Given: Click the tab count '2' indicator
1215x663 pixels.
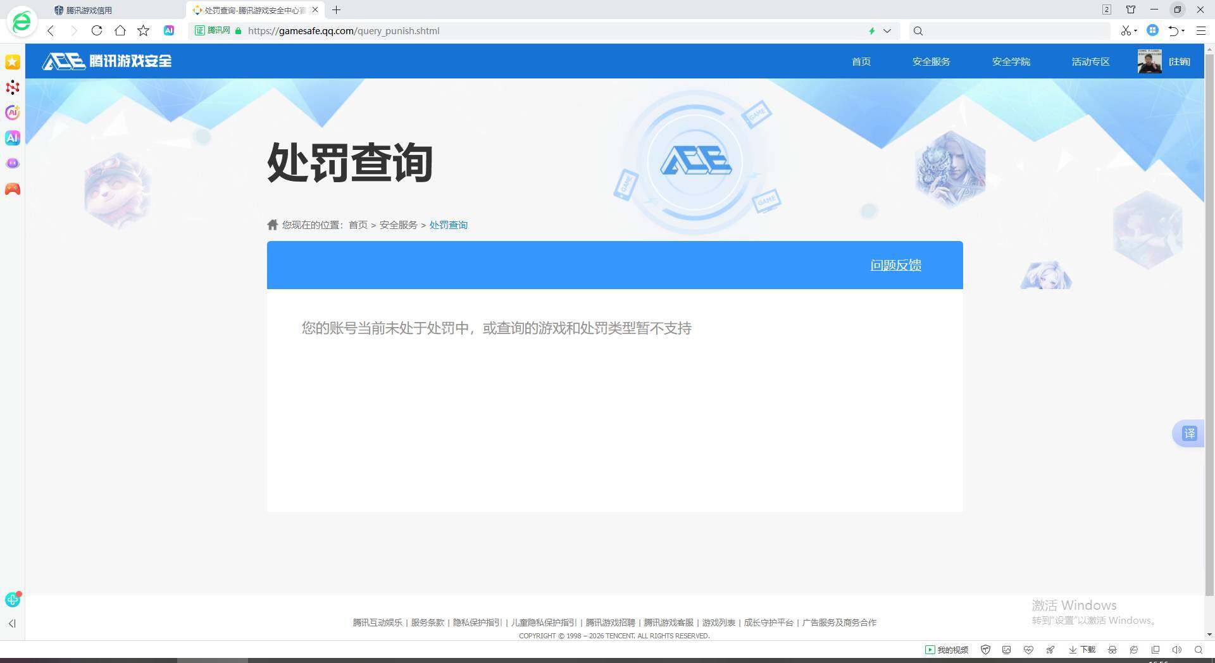Looking at the screenshot, I should click(1107, 9).
